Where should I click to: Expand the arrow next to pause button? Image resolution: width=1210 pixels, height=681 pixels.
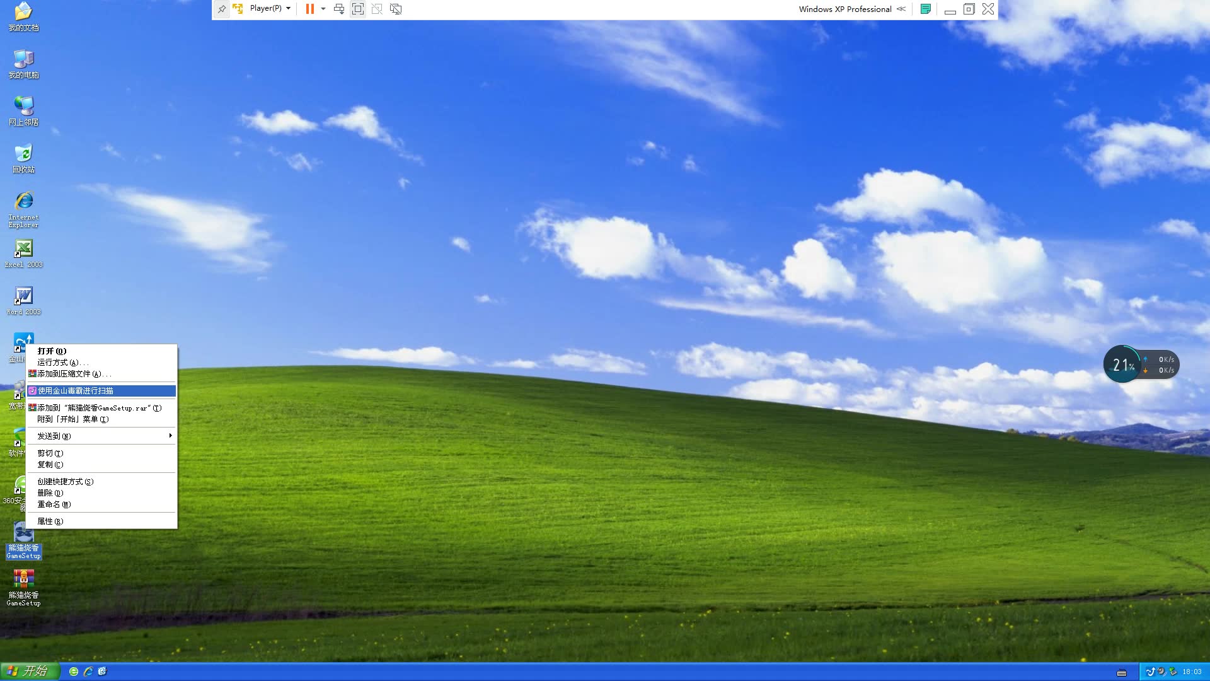tap(323, 9)
